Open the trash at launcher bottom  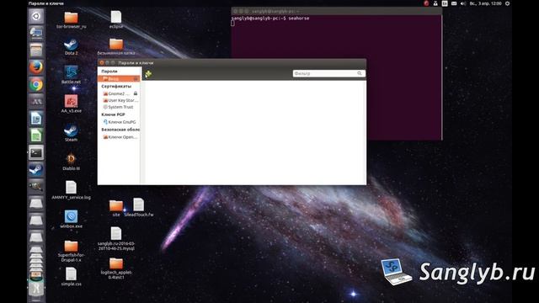tap(36, 289)
